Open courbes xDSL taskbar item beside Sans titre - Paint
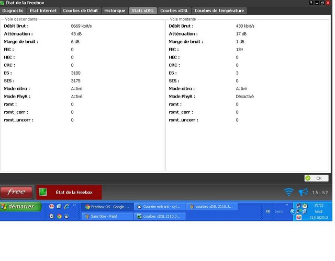This screenshot has width=335, height=261. click(x=160, y=216)
